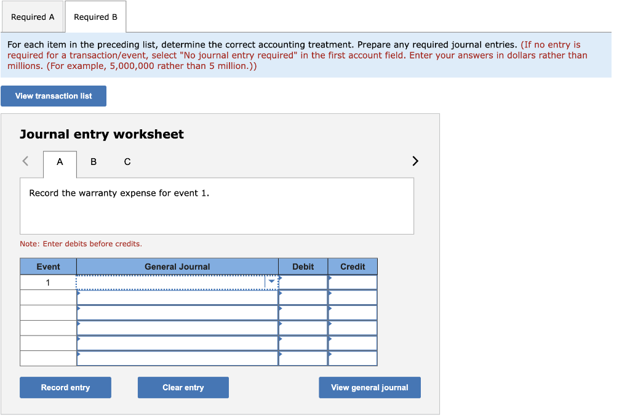
Task: Open the View general journal page
Action: 369,387
